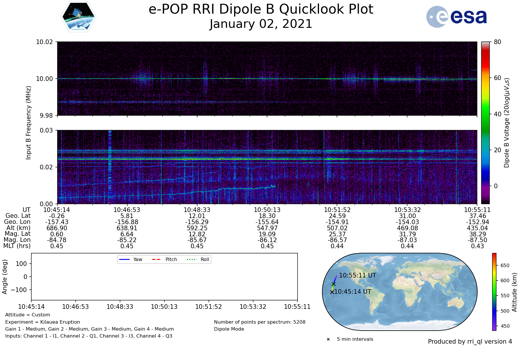
Task: Select the red dashed Pitch legend line
Action: coord(157,259)
